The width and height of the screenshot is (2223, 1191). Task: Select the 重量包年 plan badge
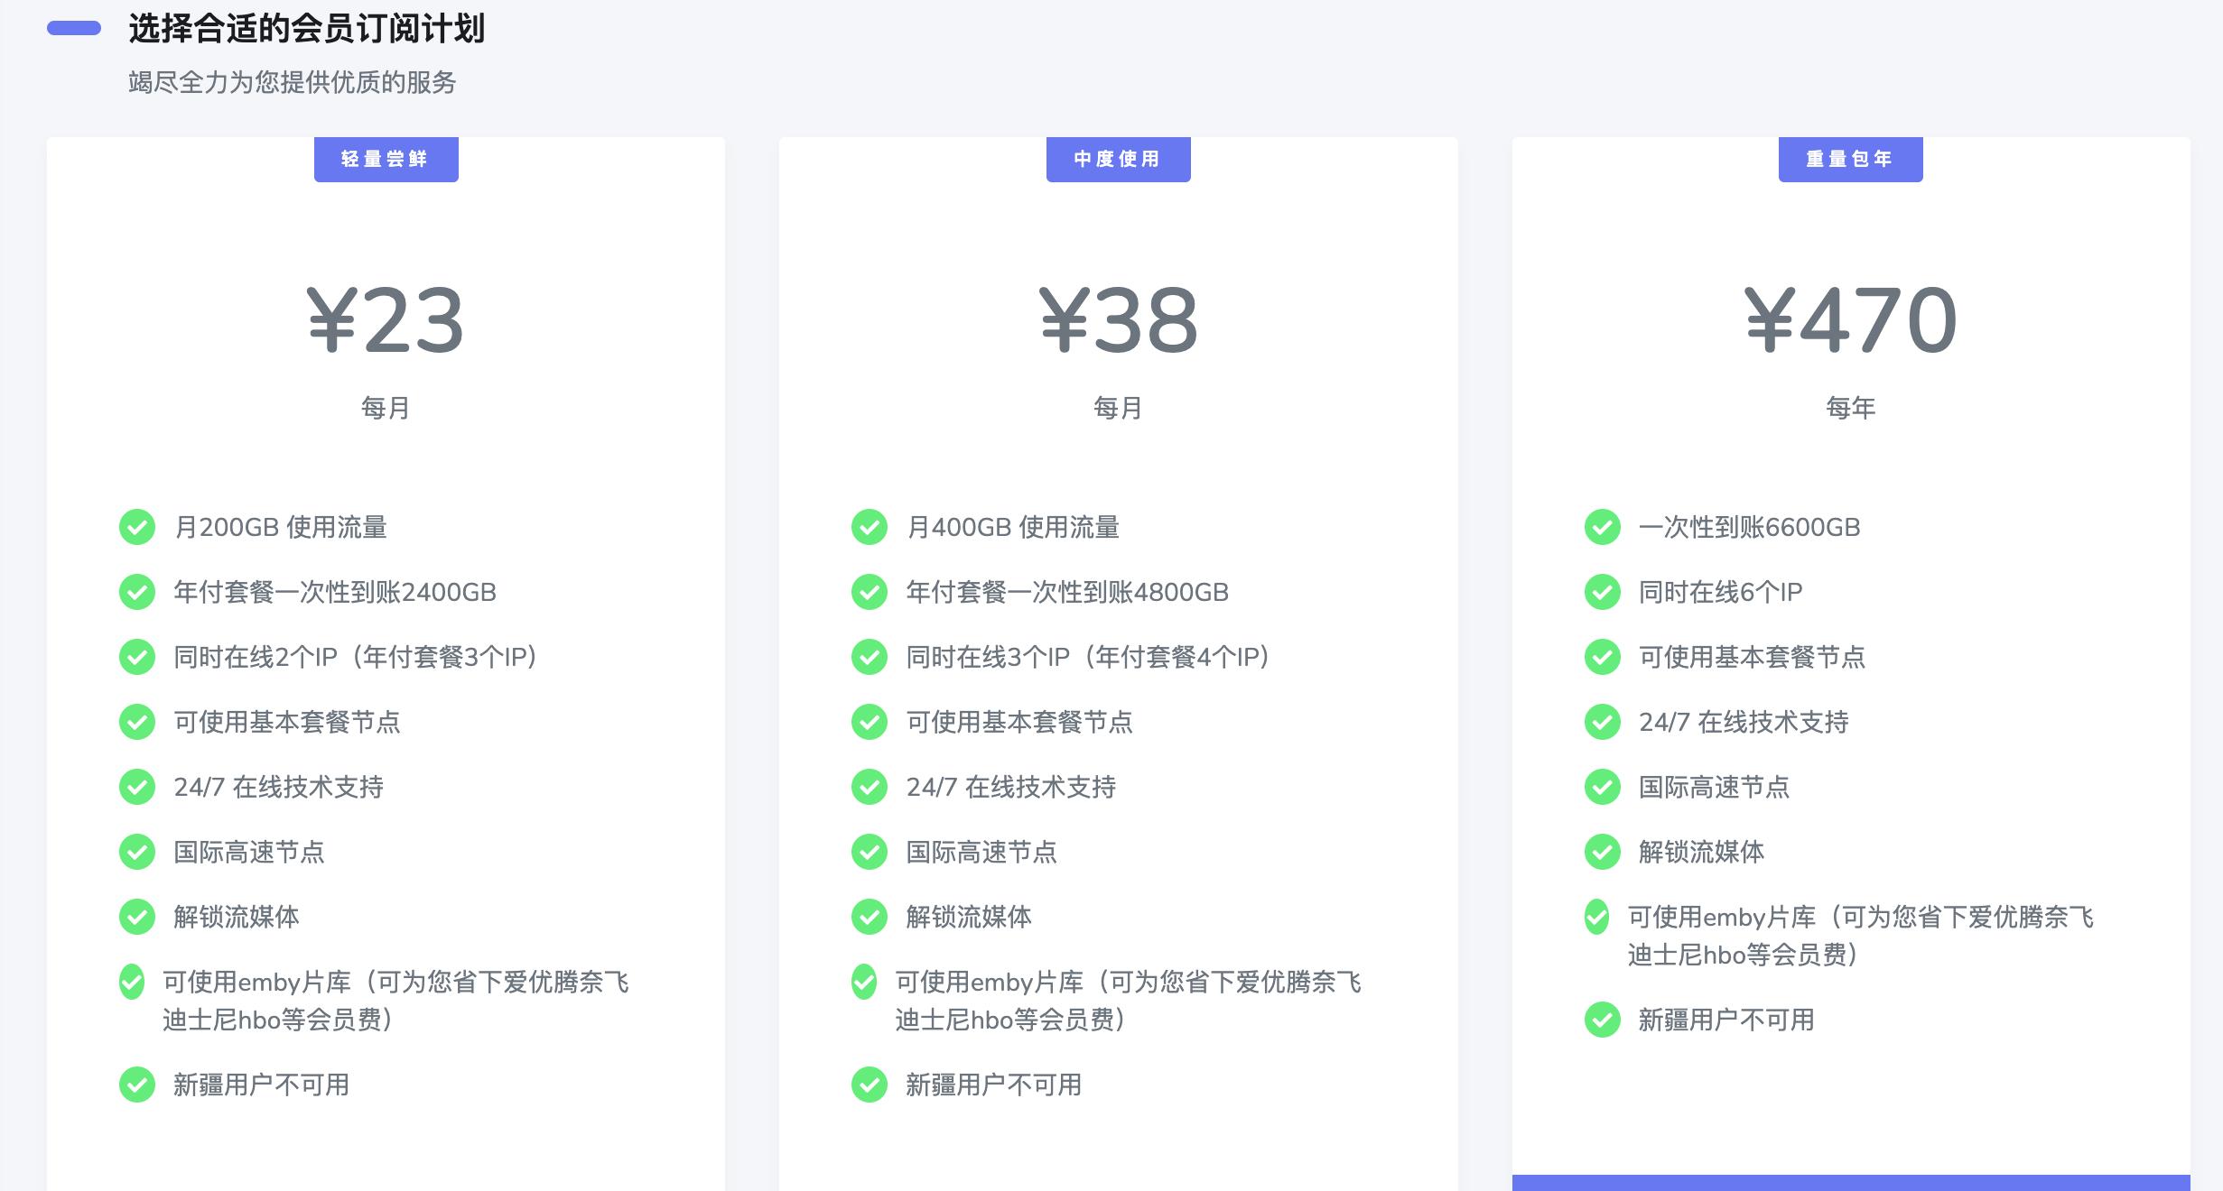point(1851,160)
